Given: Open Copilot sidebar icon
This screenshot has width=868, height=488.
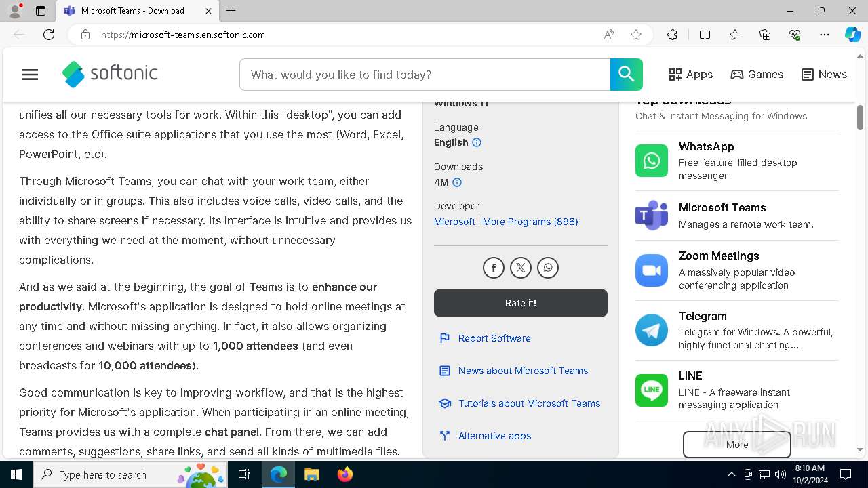Looking at the screenshot, I should pos(852,35).
